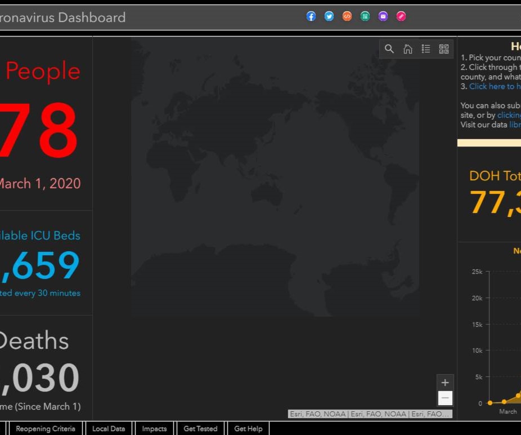
Task: Click the second data point on chart line
Action: (504, 402)
